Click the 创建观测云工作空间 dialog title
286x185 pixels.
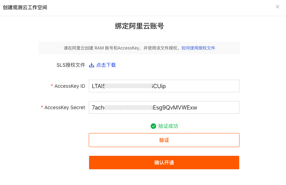pyautogui.click(x=25, y=7)
